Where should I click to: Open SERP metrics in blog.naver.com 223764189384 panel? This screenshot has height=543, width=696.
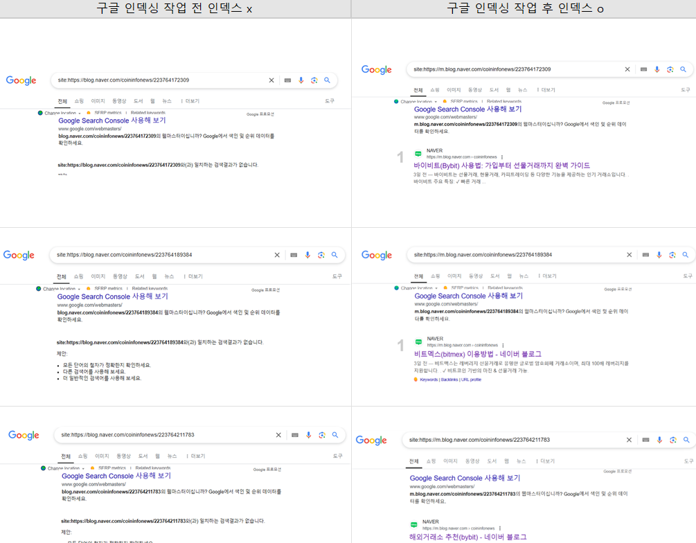pyautogui.click(x=108, y=289)
